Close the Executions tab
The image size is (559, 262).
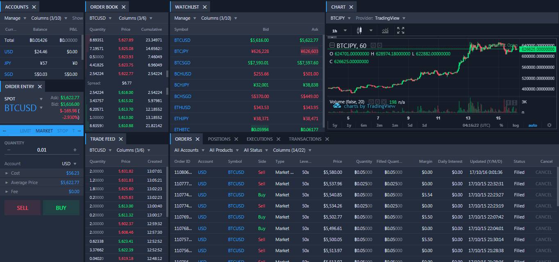(278, 139)
